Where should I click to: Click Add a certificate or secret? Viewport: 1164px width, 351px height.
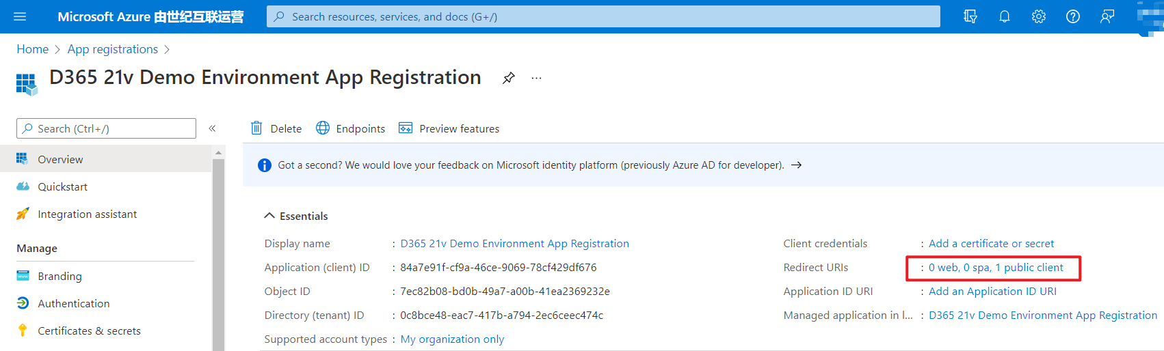(991, 244)
